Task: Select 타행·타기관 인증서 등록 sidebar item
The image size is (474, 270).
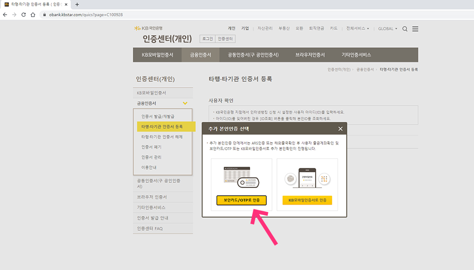Action: (166, 126)
